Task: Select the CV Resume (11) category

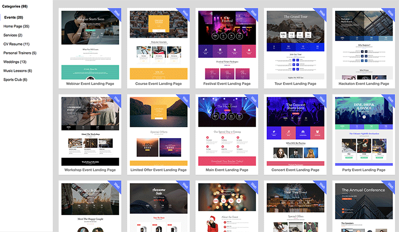Action: click(16, 44)
